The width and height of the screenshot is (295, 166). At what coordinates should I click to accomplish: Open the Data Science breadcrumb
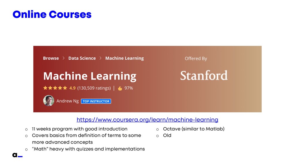[82, 58]
